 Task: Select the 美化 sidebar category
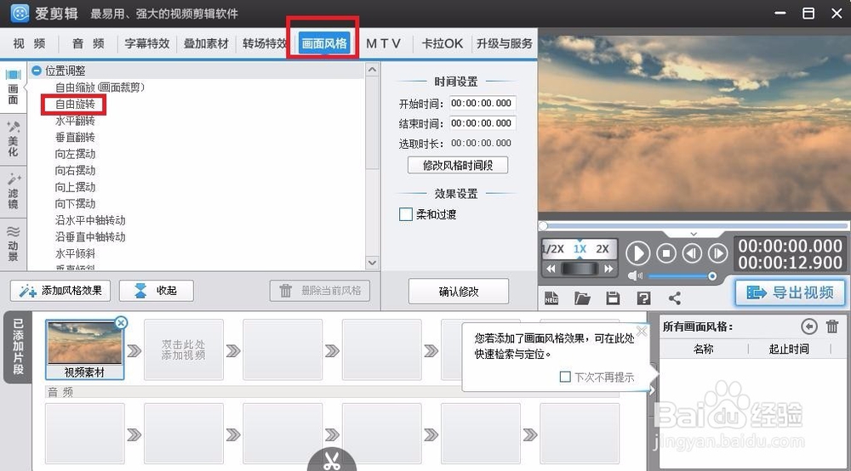(x=13, y=139)
